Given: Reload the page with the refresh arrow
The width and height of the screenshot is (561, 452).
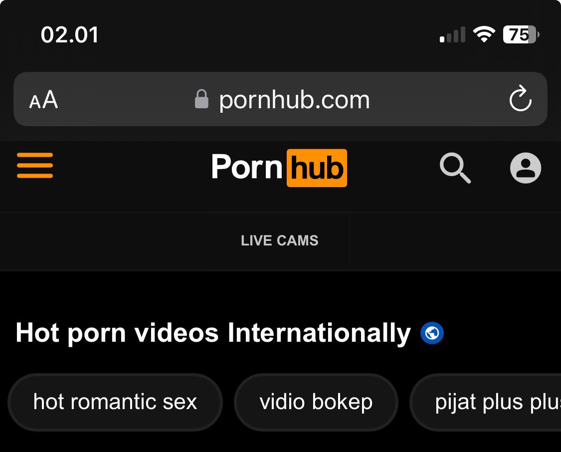Looking at the screenshot, I should coord(520,98).
